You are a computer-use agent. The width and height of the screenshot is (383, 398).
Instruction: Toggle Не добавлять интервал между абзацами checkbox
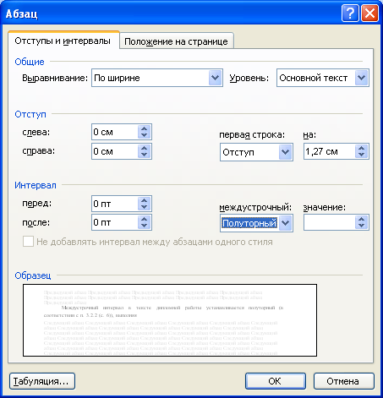[28, 242]
